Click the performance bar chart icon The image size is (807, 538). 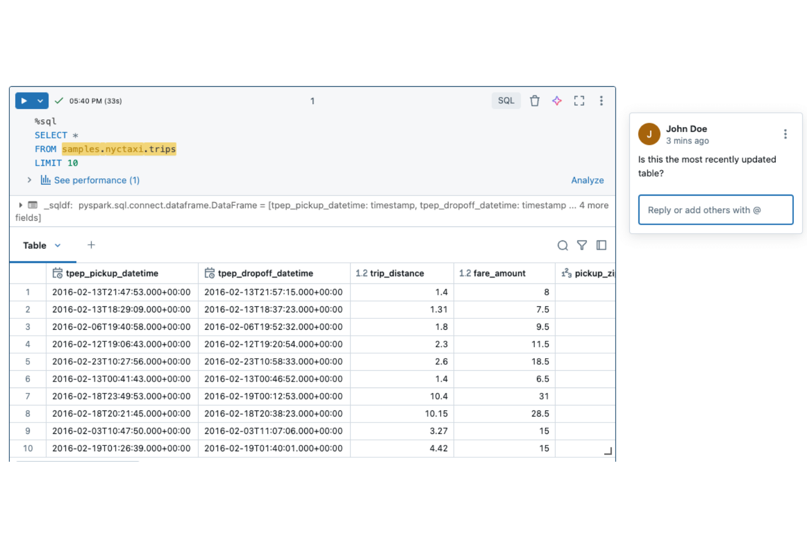click(x=46, y=180)
